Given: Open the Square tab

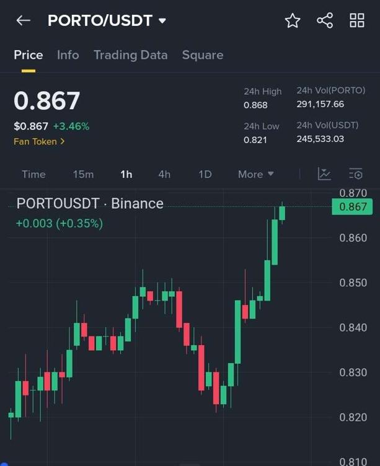Looking at the screenshot, I should pyautogui.click(x=202, y=55).
